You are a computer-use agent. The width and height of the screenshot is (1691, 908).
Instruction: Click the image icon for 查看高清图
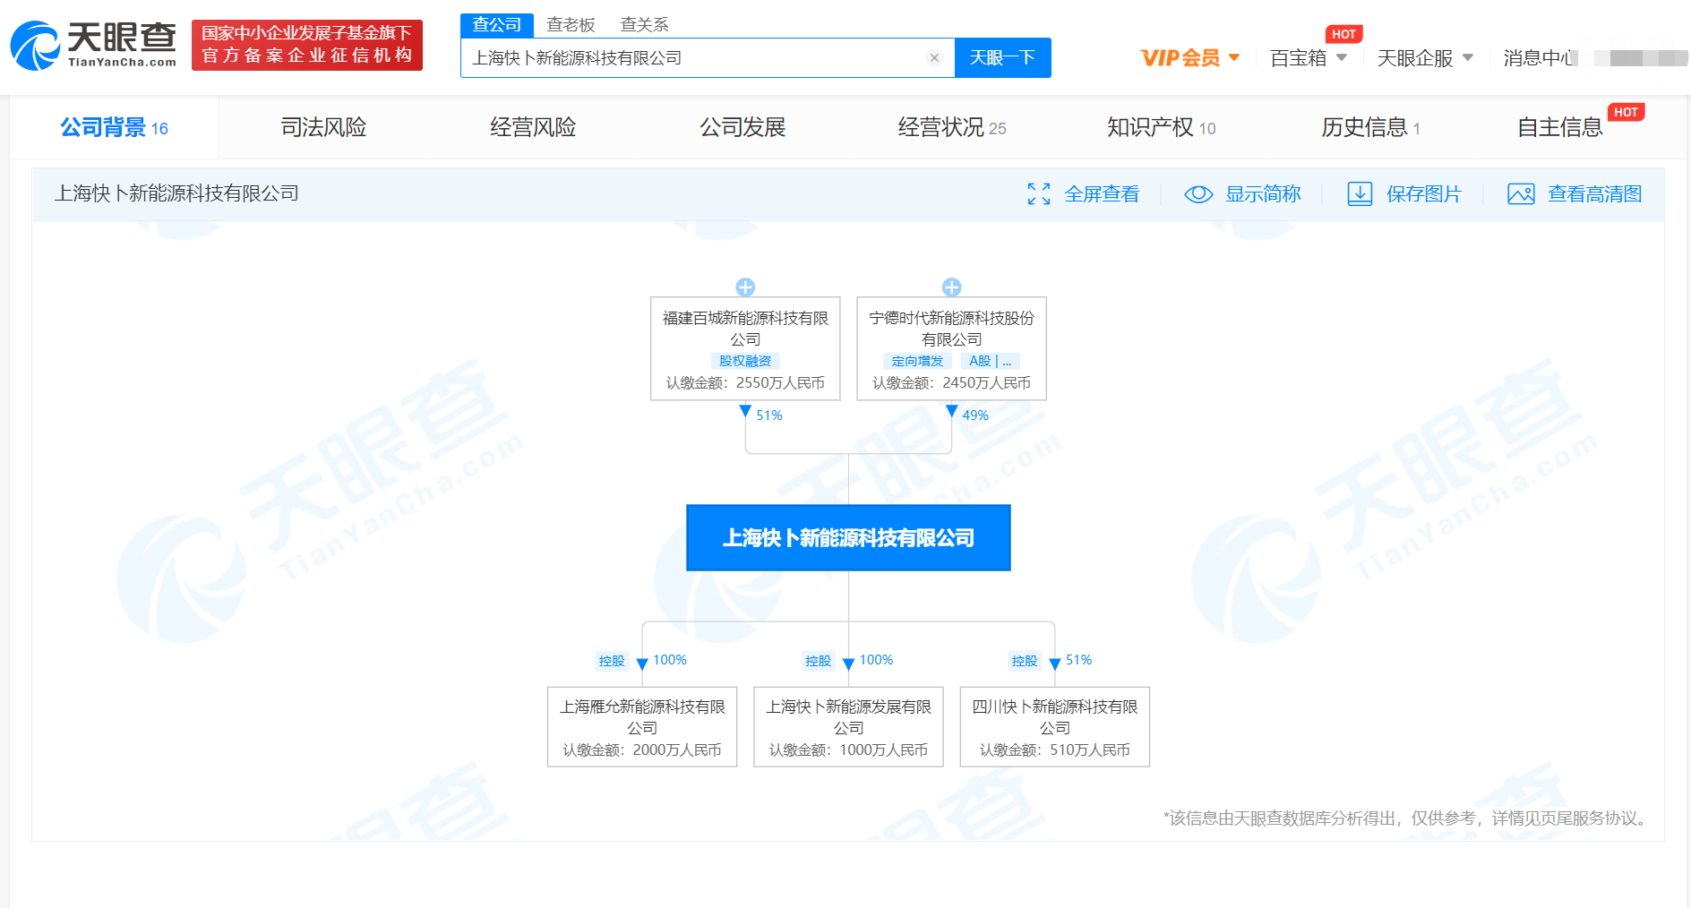(x=1521, y=194)
